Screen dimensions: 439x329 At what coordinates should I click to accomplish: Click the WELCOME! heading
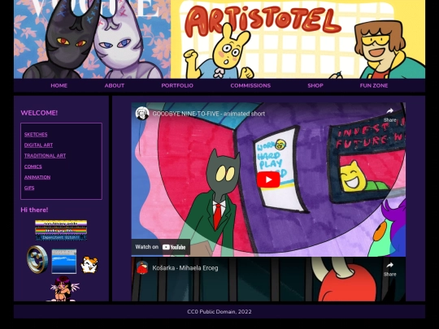(x=39, y=113)
